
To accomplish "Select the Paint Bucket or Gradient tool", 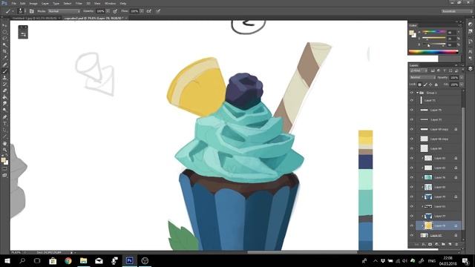I will coord(4,97).
